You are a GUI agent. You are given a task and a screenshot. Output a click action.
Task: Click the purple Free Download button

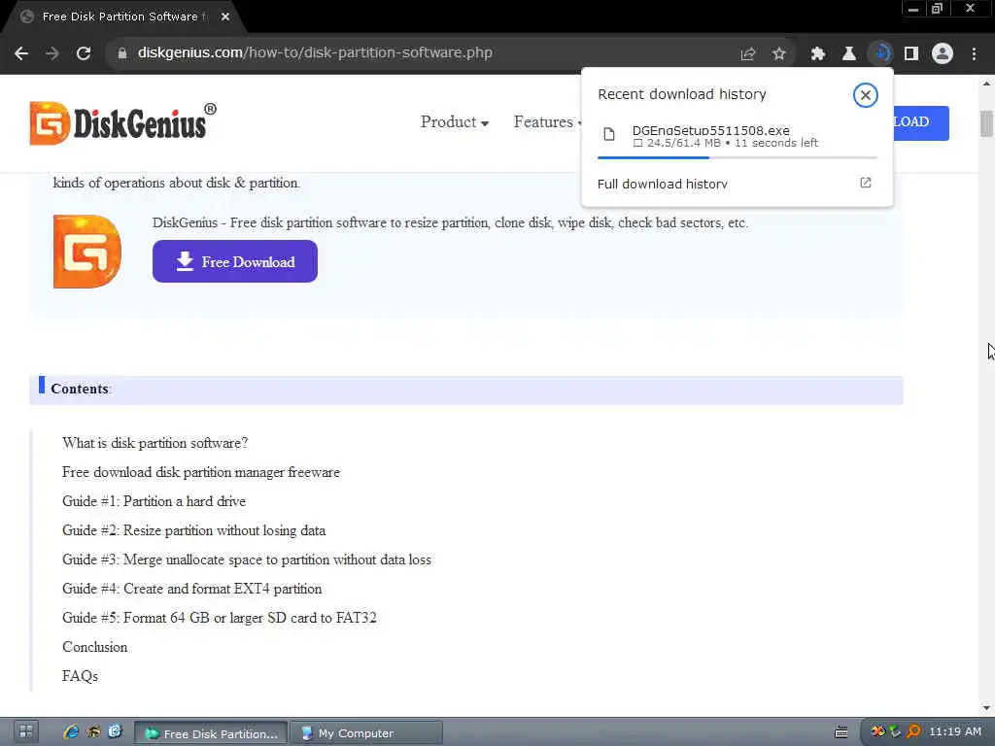coord(235,261)
